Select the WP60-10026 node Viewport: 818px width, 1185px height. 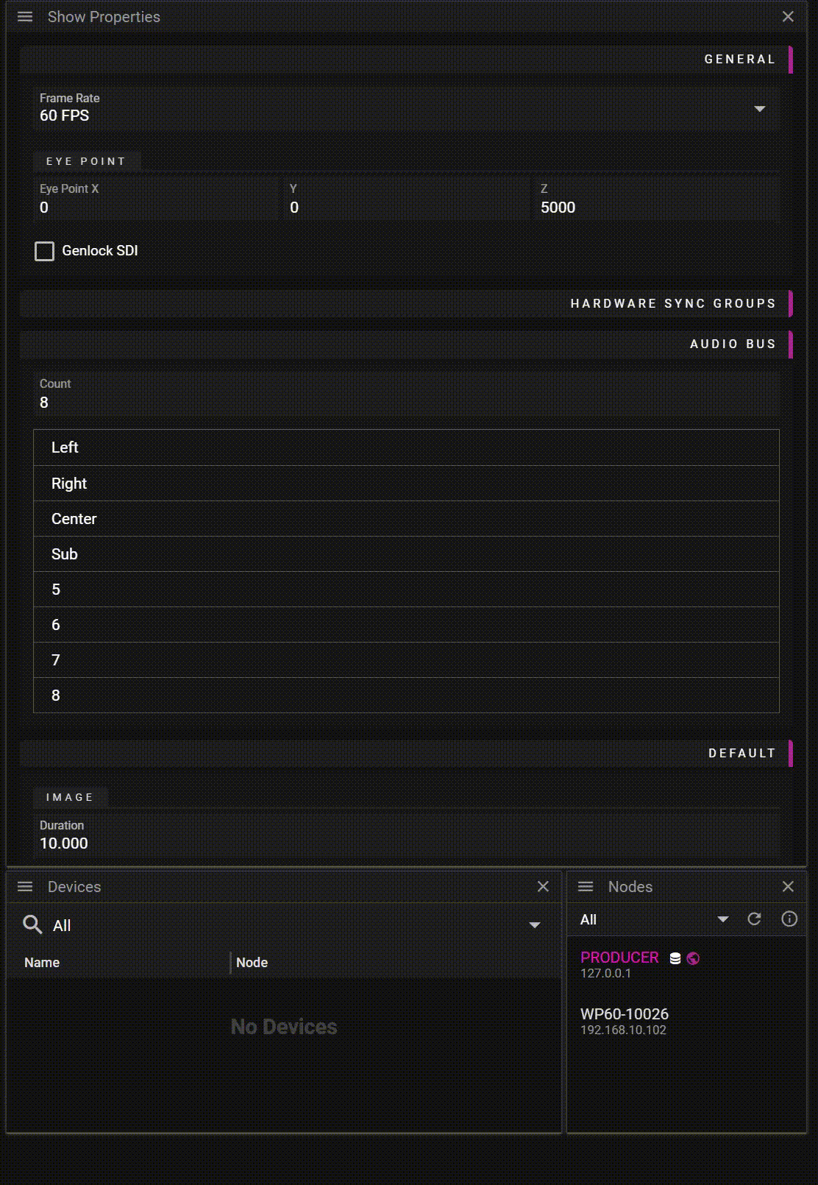pyautogui.click(x=624, y=1021)
